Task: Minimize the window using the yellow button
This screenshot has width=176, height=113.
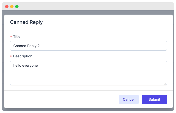Action: [x=12, y=7]
